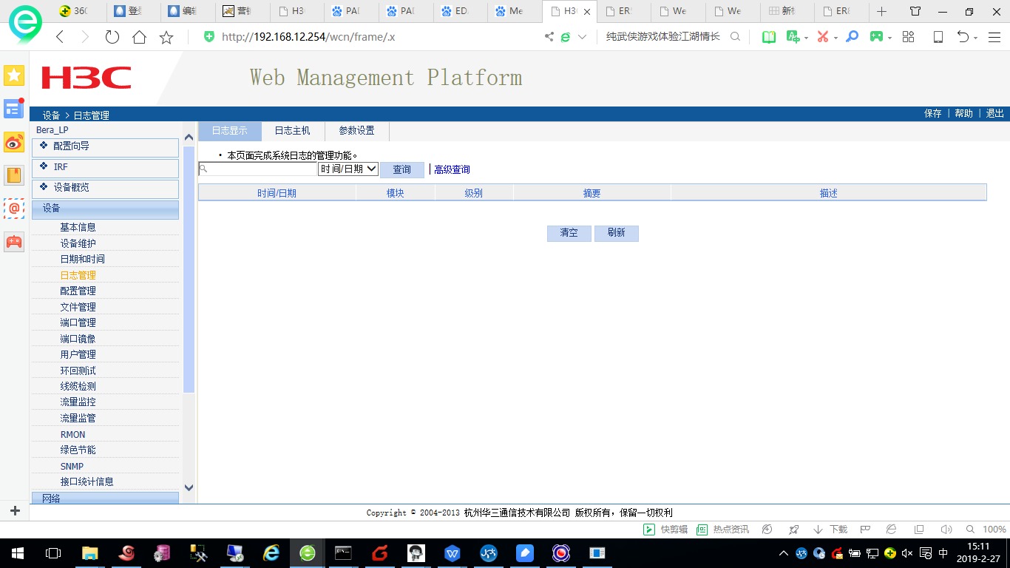Open the game controller icon in sidebar
1010x568 pixels.
[14, 242]
